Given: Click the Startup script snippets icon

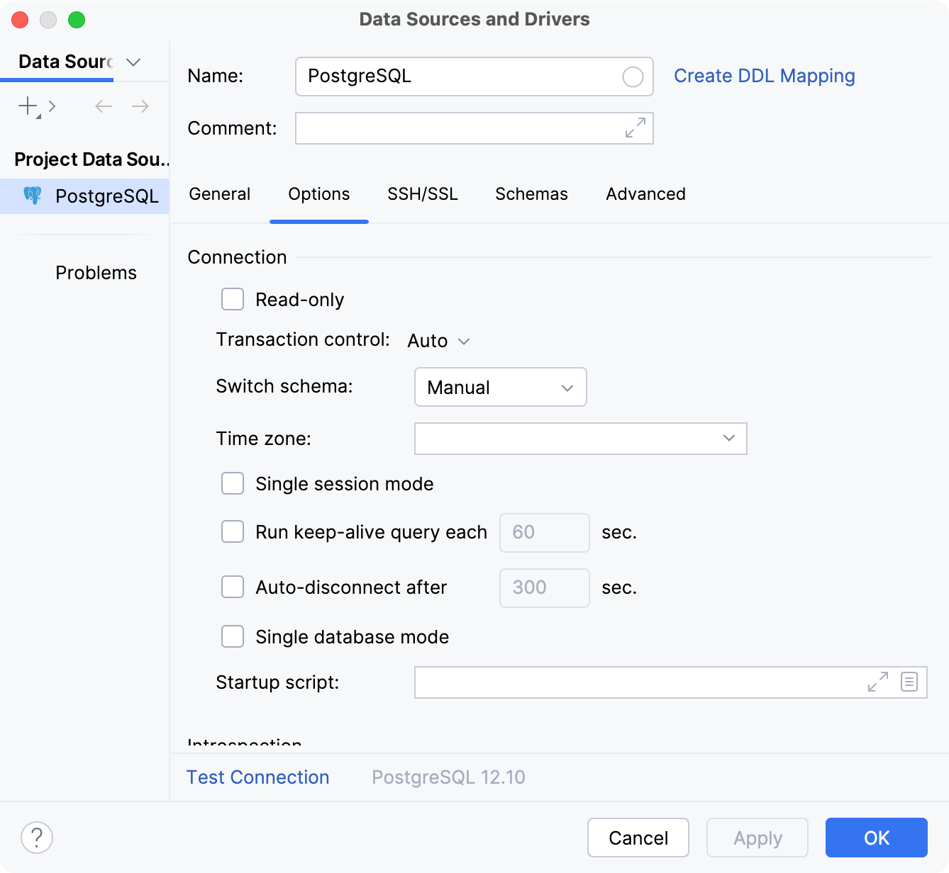Looking at the screenshot, I should click(909, 682).
